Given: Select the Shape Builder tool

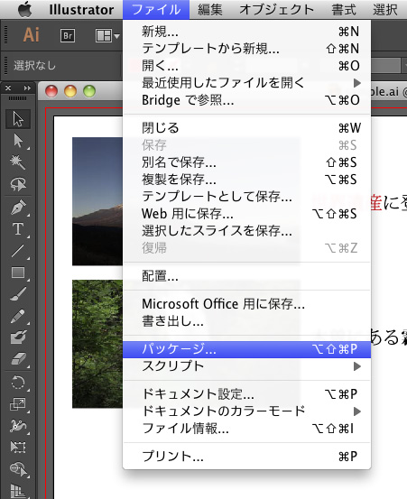Looking at the screenshot, I should tap(18, 469).
